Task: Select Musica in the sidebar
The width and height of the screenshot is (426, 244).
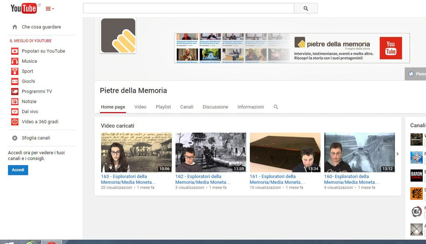Action: pos(29,61)
